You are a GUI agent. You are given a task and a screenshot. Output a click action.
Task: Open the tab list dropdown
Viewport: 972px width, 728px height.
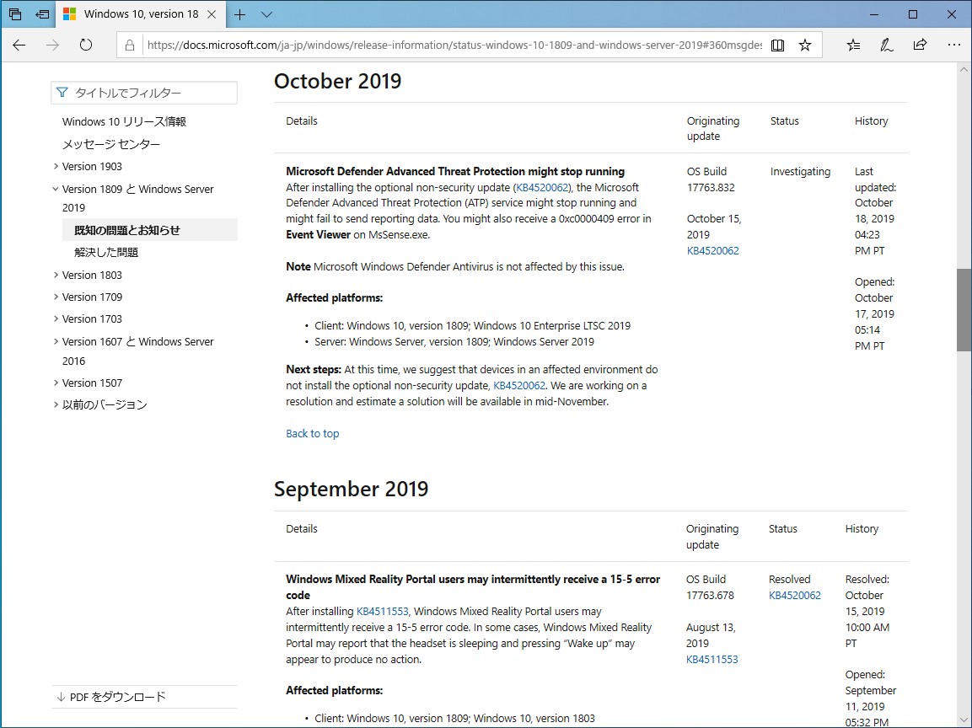coord(266,14)
